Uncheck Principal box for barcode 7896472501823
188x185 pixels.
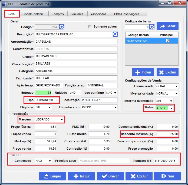168,41
